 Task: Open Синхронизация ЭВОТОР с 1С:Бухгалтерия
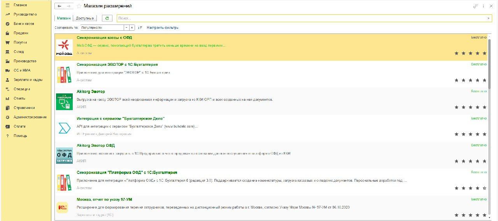click(x=117, y=65)
